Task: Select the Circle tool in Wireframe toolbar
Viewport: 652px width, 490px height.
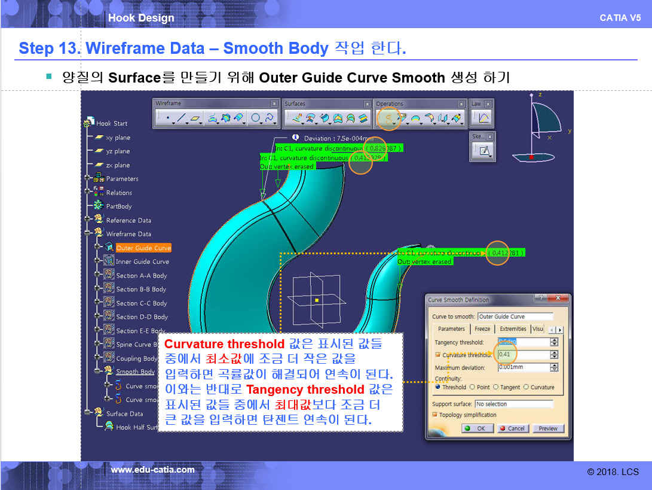Action: (256, 118)
